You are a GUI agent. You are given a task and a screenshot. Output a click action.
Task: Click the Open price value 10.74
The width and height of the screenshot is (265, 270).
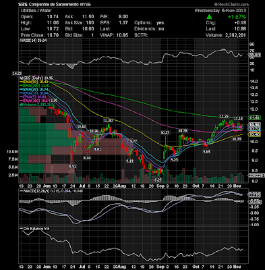(x=53, y=17)
